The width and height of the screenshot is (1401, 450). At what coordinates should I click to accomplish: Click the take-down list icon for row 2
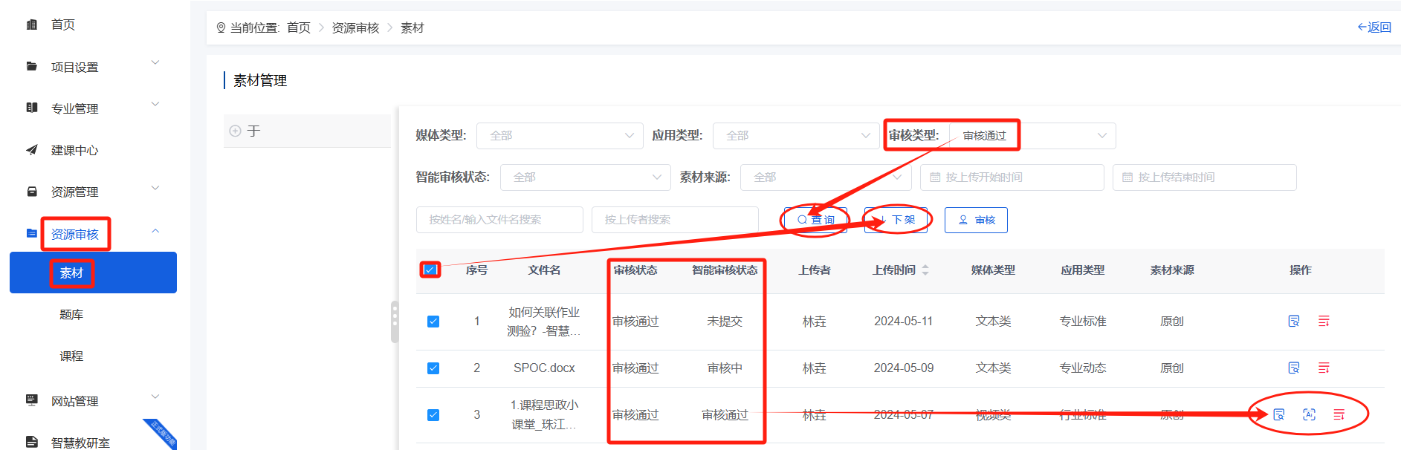coord(1324,368)
